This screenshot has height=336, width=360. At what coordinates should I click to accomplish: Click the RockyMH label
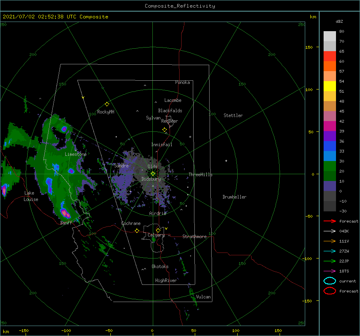click(x=106, y=112)
